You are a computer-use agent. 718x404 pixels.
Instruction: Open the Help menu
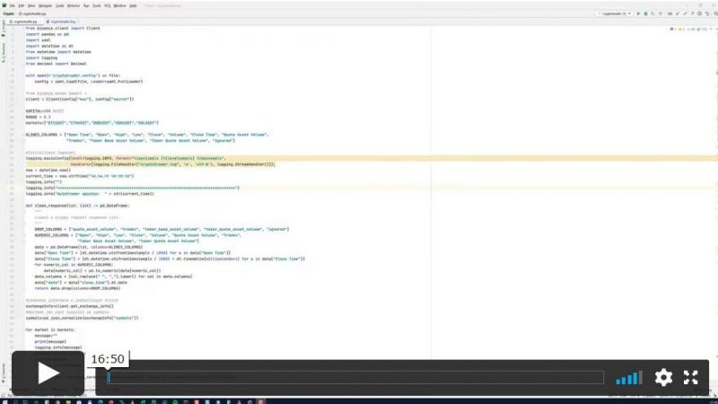(x=133, y=6)
